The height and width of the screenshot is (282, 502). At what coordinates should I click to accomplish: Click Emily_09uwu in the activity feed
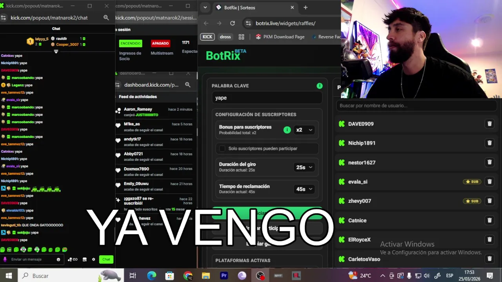click(x=136, y=184)
